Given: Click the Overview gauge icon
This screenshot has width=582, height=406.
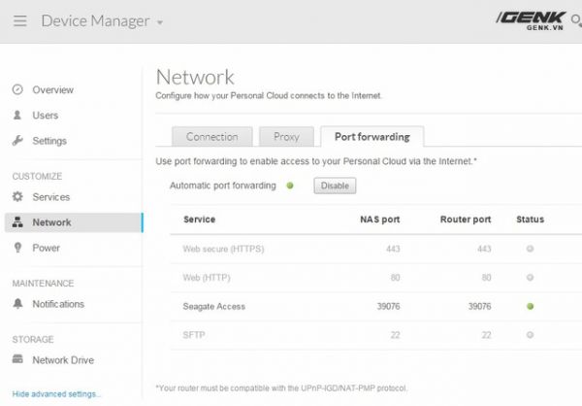Looking at the screenshot, I should pyautogui.click(x=17, y=90).
